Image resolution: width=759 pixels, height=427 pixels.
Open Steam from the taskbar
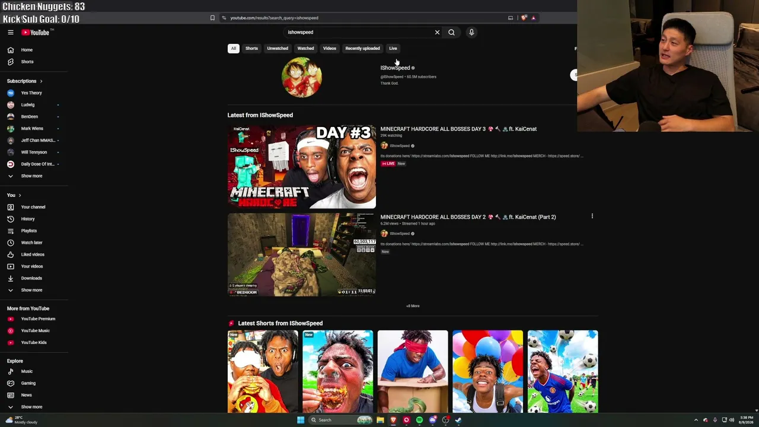tap(458, 420)
